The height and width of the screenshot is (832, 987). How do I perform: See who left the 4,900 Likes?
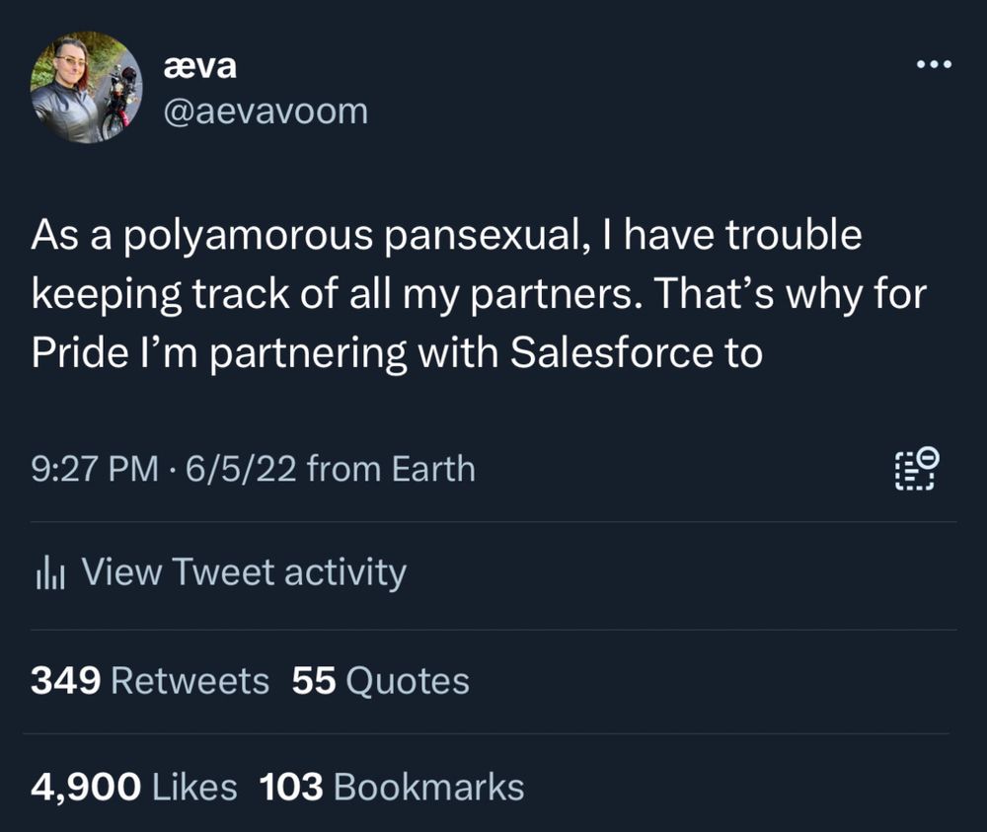pyautogui.click(x=133, y=786)
